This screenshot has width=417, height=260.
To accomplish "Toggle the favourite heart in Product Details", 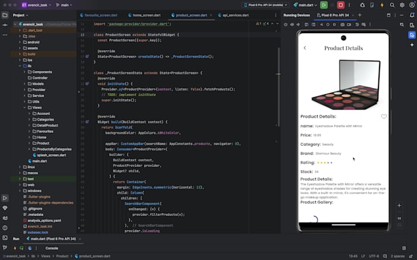I will (x=384, y=116).
